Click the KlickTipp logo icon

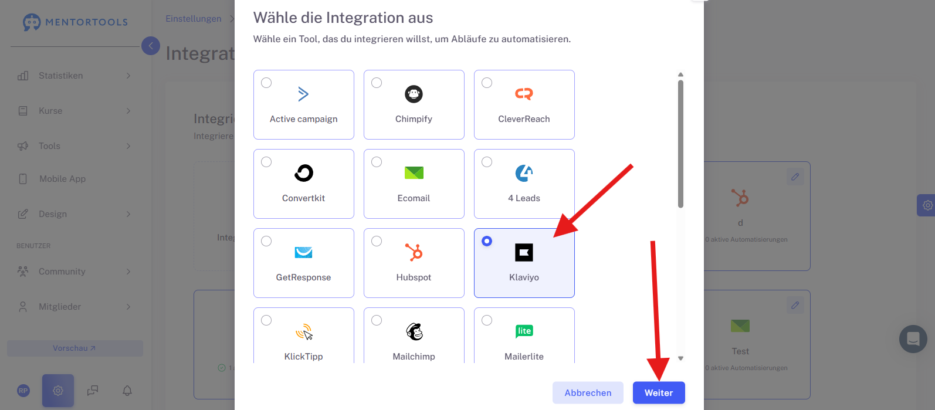click(x=304, y=332)
